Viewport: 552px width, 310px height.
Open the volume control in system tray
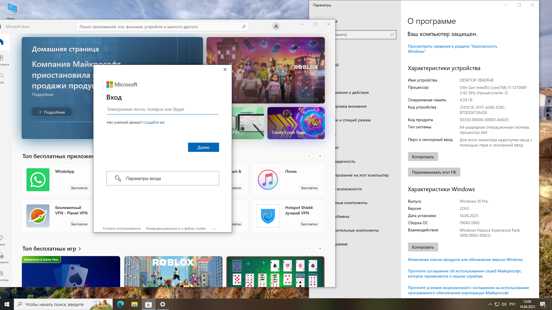[504, 304]
